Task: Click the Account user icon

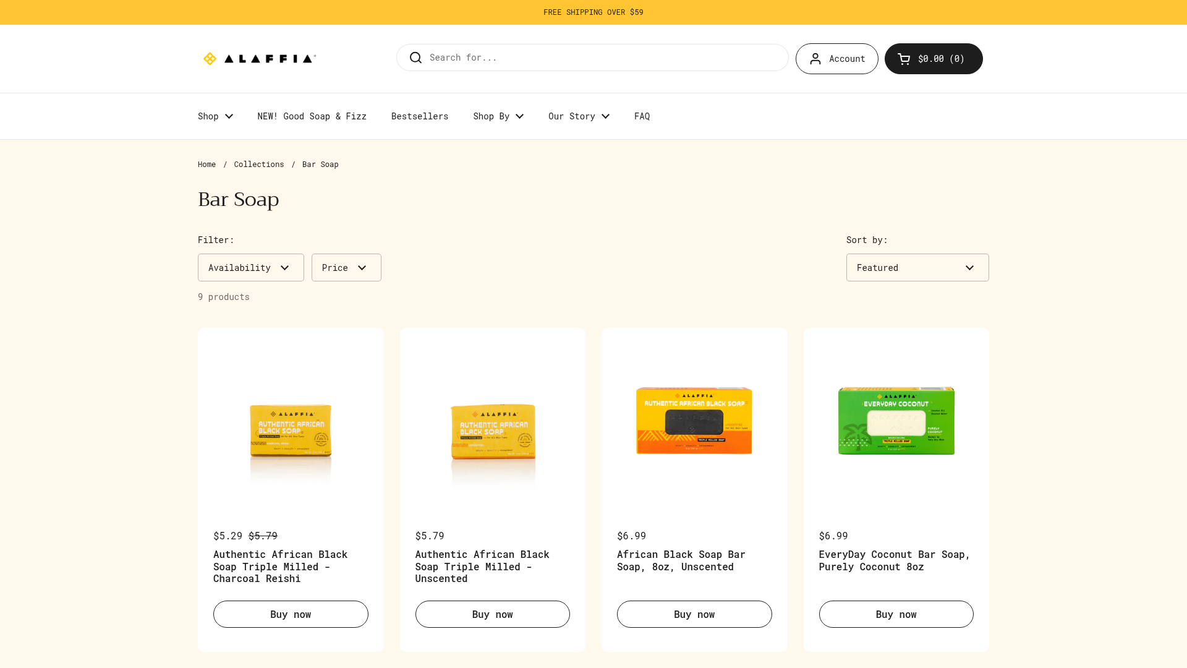Action: [815, 59]
